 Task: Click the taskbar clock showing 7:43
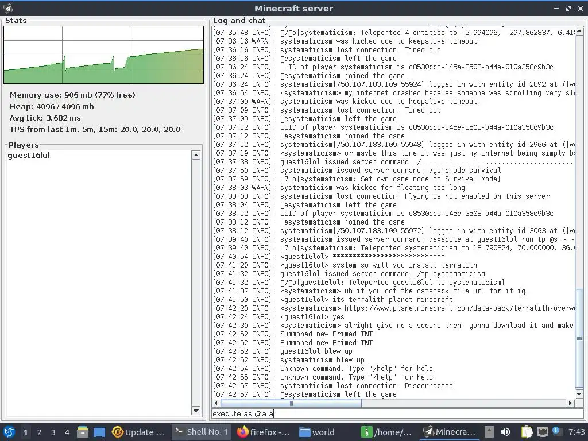pos(577,432)
